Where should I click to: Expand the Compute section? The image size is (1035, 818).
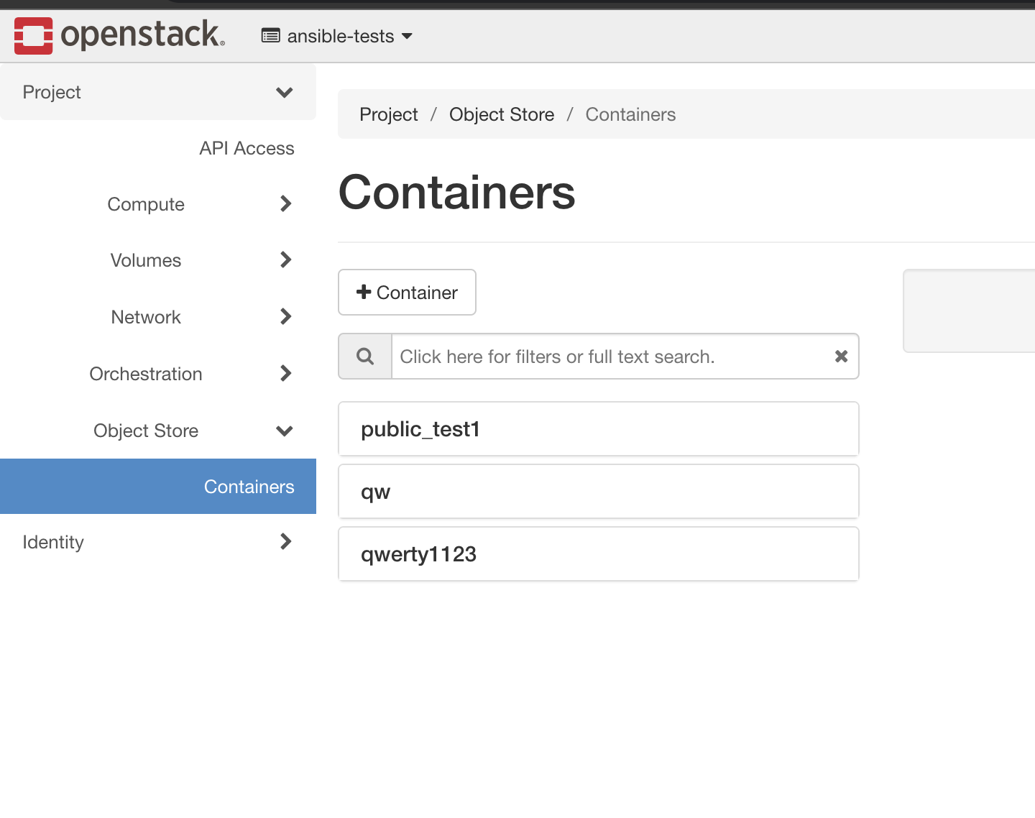click(285, 203)
